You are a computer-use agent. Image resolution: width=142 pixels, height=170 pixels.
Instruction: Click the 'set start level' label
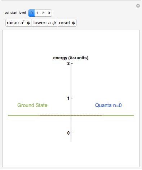15,13
